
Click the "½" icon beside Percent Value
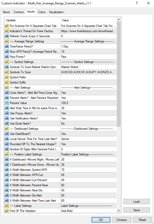tap(6, 103)
